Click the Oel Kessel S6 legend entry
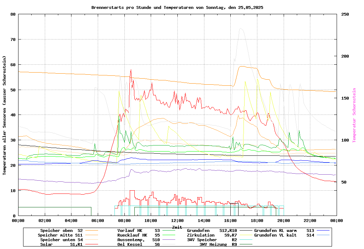Image resolution: width=364 pixels, height=249 pixels. [139, 244]
